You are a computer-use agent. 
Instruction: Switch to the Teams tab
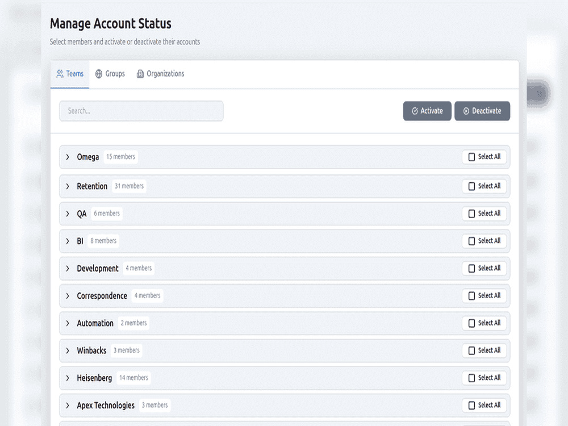pyautogui.click(x=70, y=74)
